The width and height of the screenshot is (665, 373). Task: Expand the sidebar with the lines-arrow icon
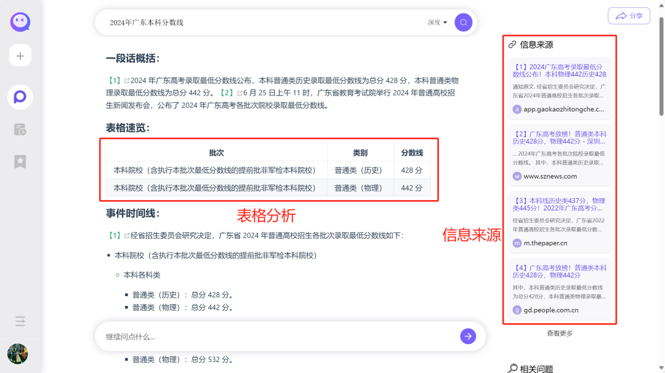pyautogui.click(x=20, y=321)
